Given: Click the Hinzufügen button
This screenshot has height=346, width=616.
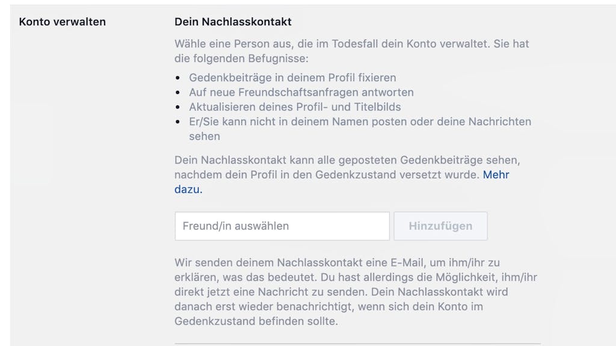Looking at the screenshot, I should coord(440,226).
